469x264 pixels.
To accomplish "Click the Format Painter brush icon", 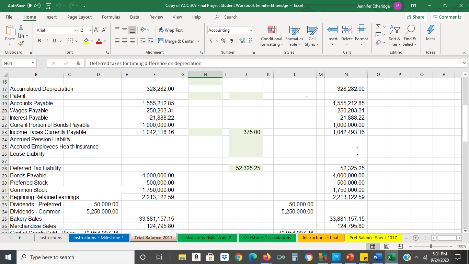I will 21,43.
